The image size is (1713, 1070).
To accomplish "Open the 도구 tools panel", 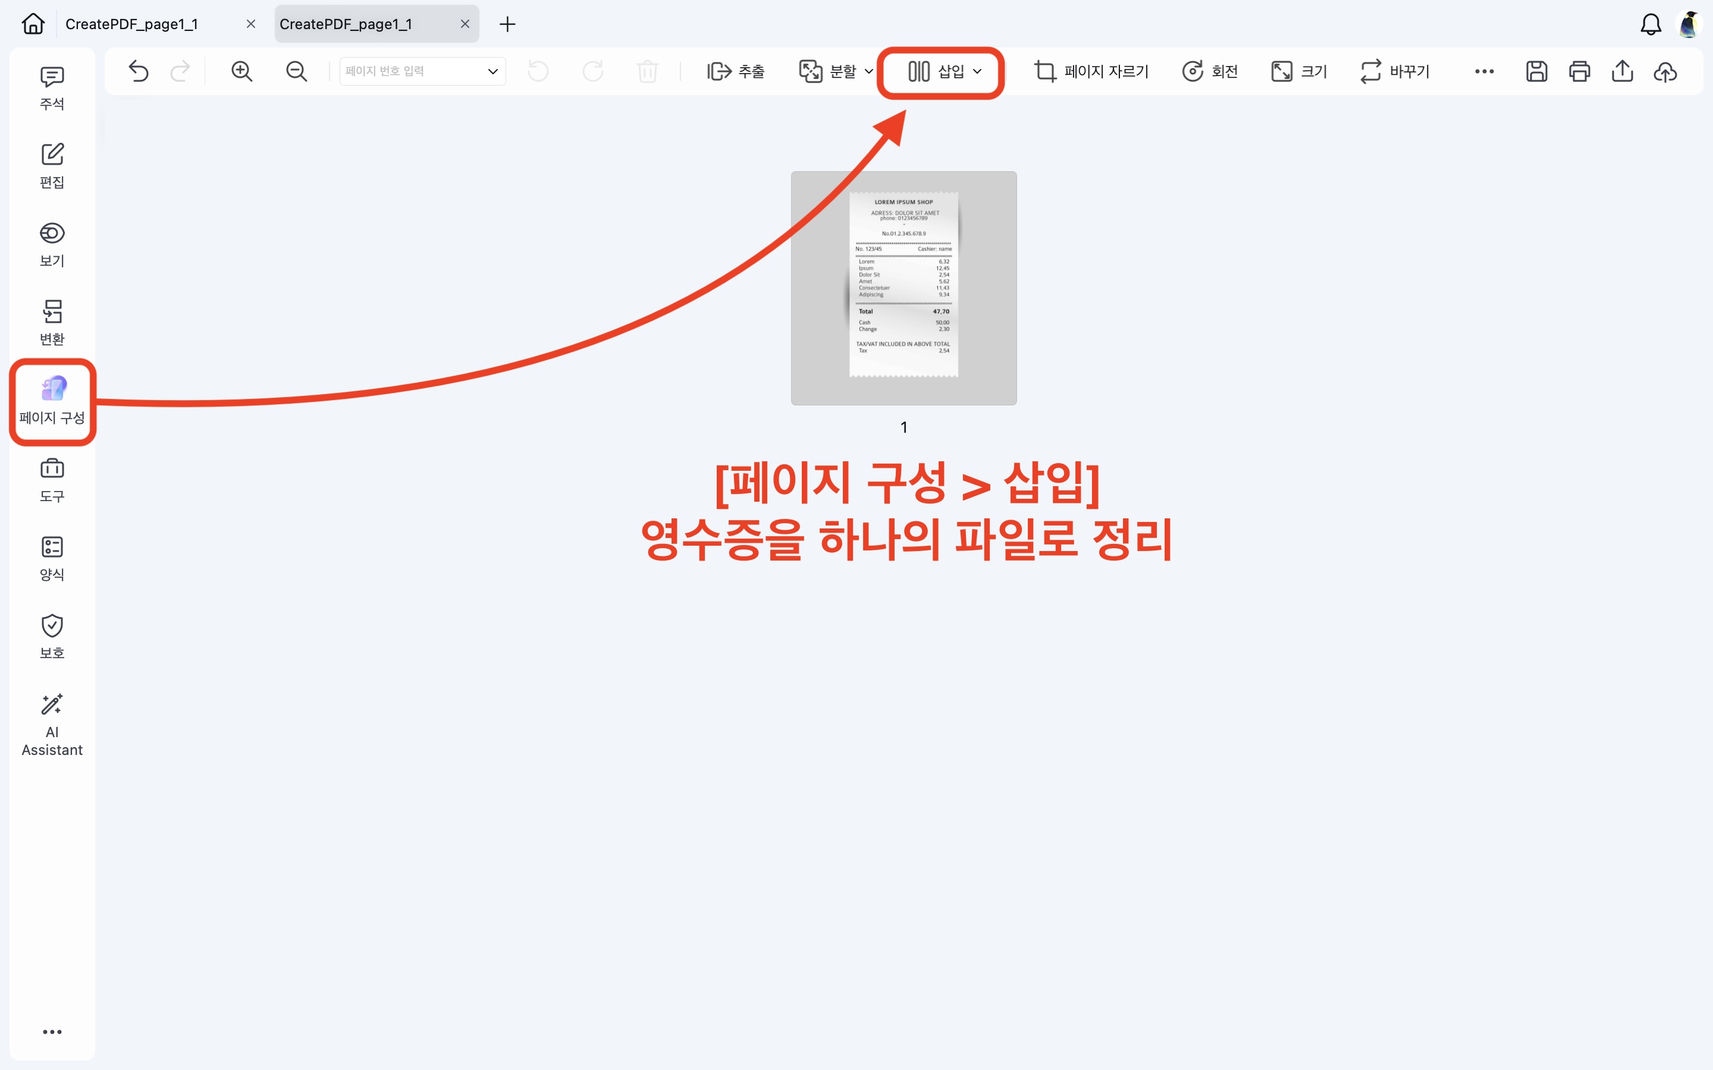I will point(52,479).
